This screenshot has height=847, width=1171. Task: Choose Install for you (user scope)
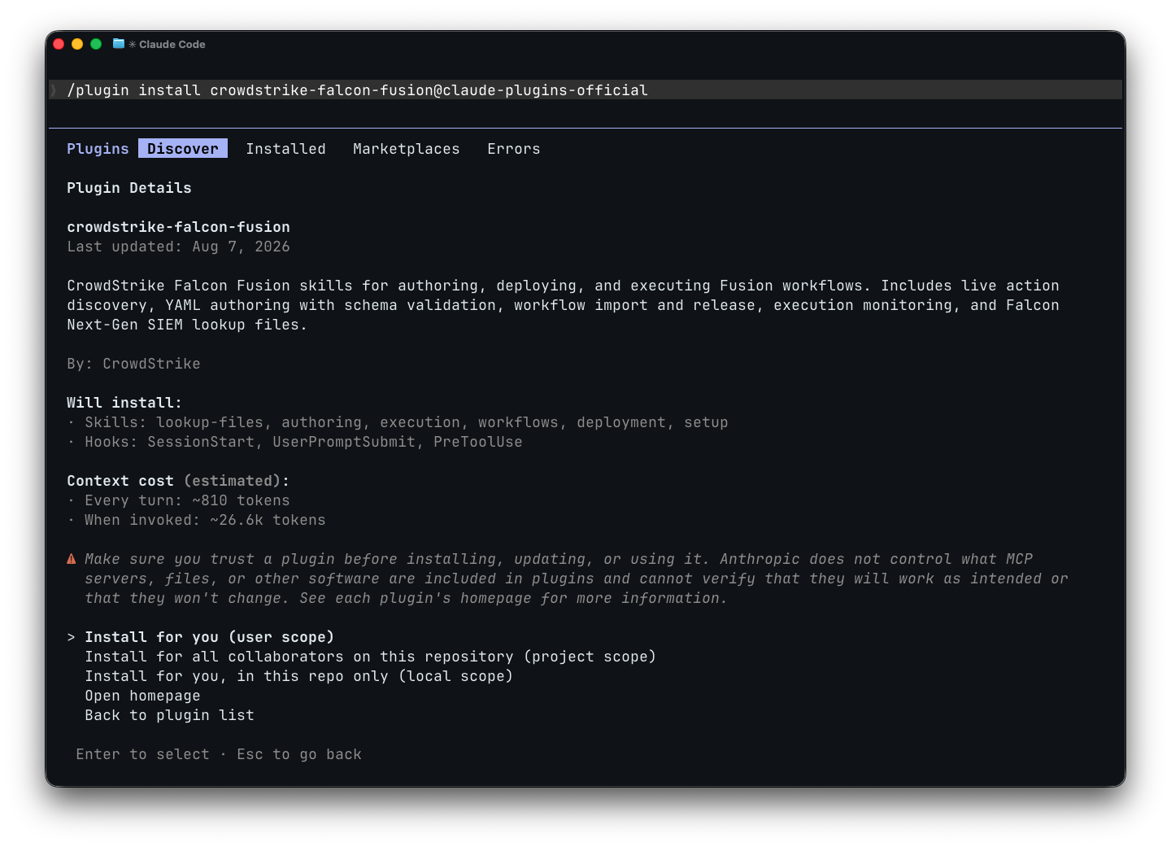pyautogui.click(x=210, y=637)
